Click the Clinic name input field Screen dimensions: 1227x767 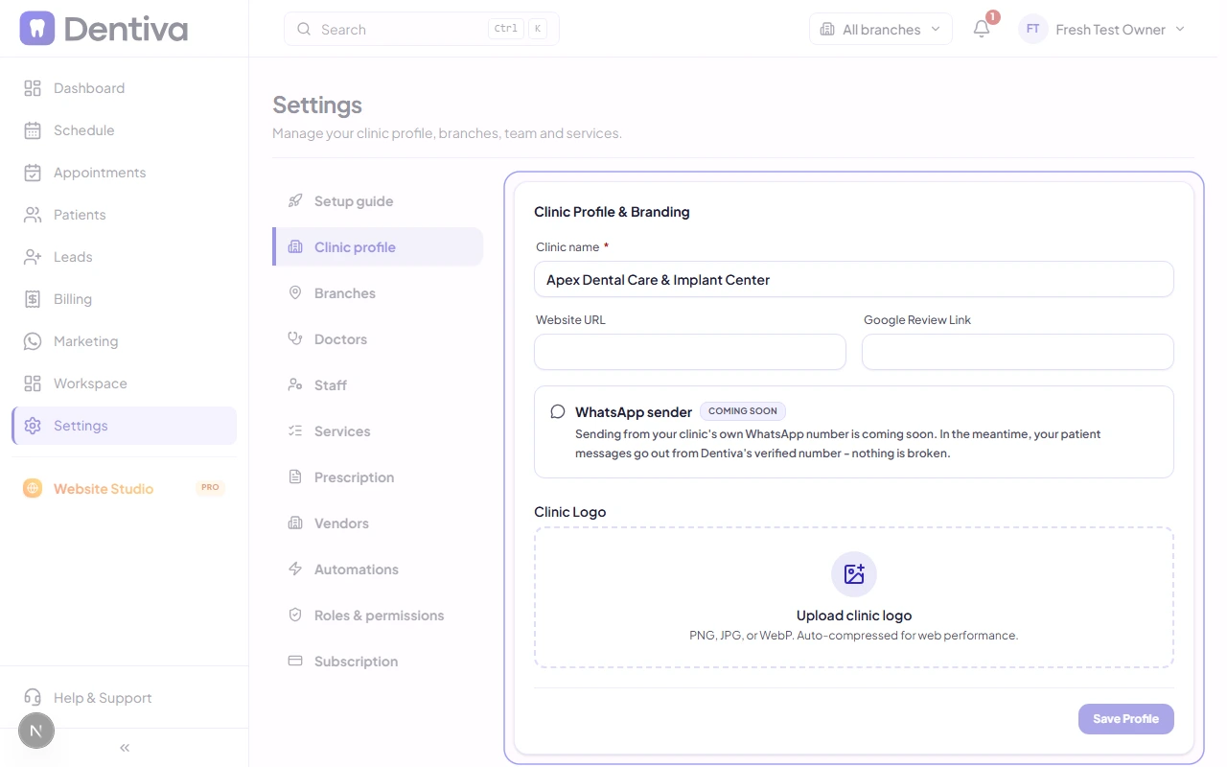854,280
